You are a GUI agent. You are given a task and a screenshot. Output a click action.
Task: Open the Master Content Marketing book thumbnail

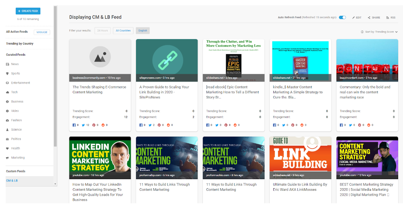300,60
